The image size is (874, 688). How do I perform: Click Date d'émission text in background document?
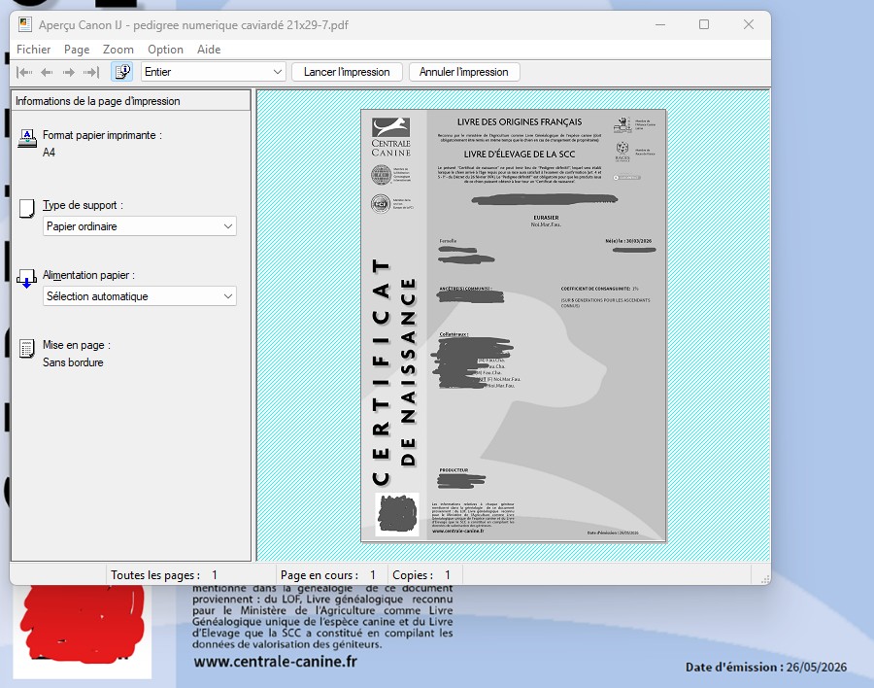pos(766,667)
